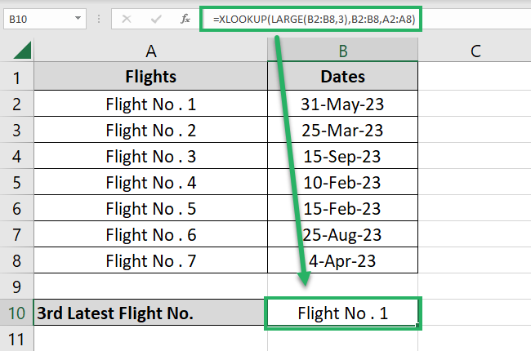
Task: Select column A header
Action: (x=151, y=51)
